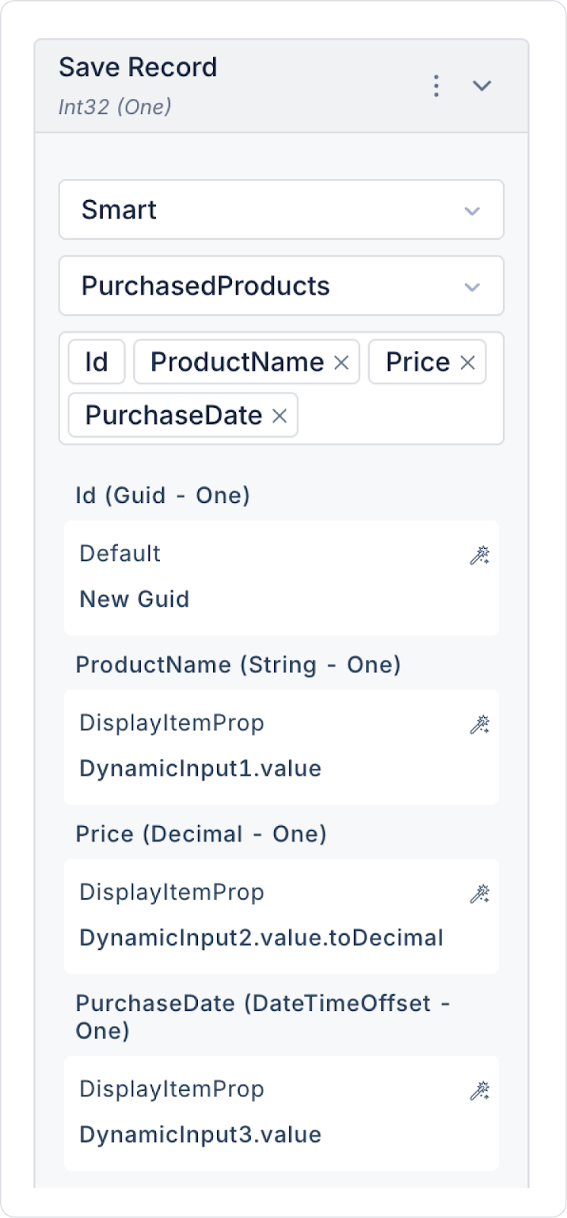Click the magic wand icon for ProductName
567x1218 pixels.
[x=479, y=725]
